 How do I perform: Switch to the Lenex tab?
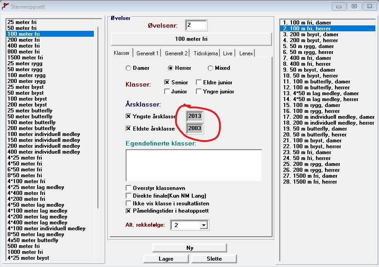tap(246, 53)
